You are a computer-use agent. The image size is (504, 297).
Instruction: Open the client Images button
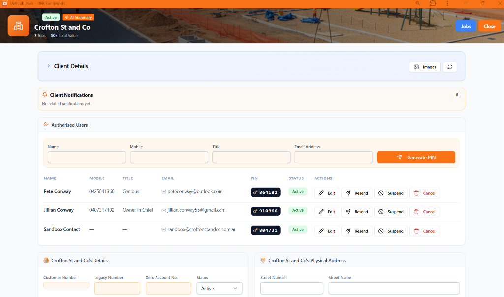[x=425, y=67]
